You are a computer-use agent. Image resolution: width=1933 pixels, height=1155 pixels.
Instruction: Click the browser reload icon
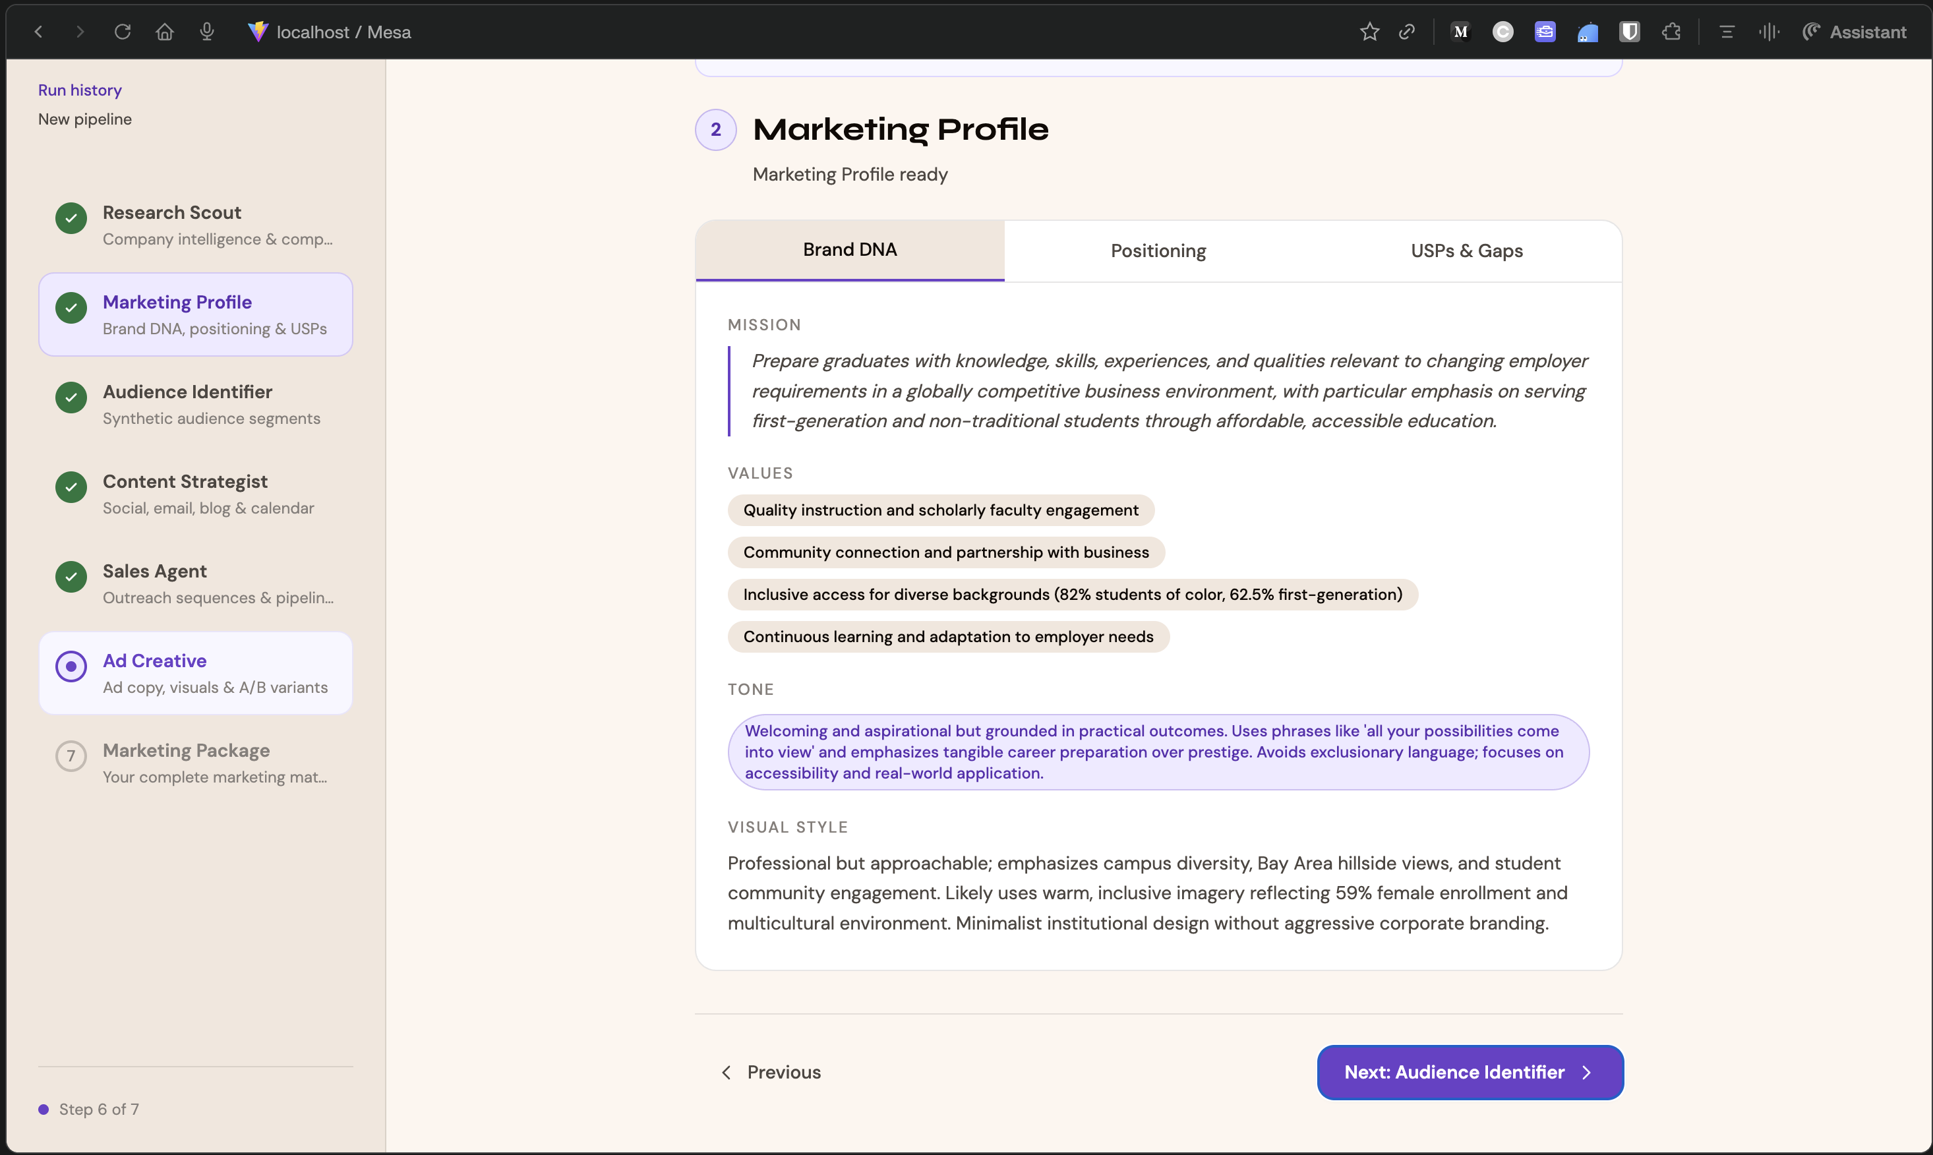pos(122,32)
